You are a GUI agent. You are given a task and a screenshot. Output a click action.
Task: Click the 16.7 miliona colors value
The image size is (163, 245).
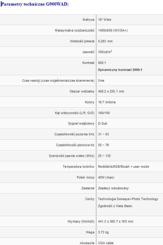(107, 102)
